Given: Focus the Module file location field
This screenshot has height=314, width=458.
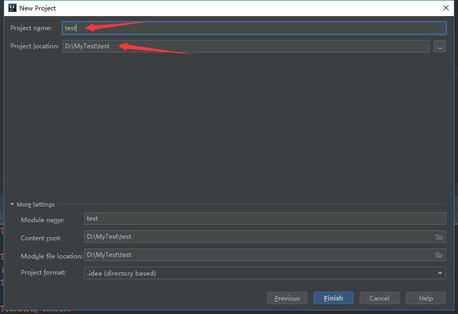Looking at the screenshot, I should (x=265, y=255).
